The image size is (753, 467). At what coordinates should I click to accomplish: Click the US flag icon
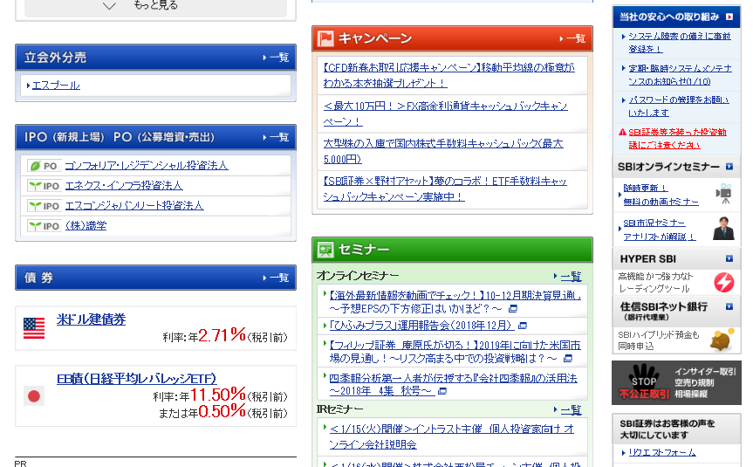[34, 328]
